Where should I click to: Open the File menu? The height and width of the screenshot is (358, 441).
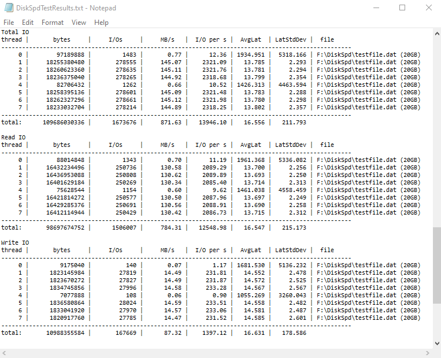9,23
